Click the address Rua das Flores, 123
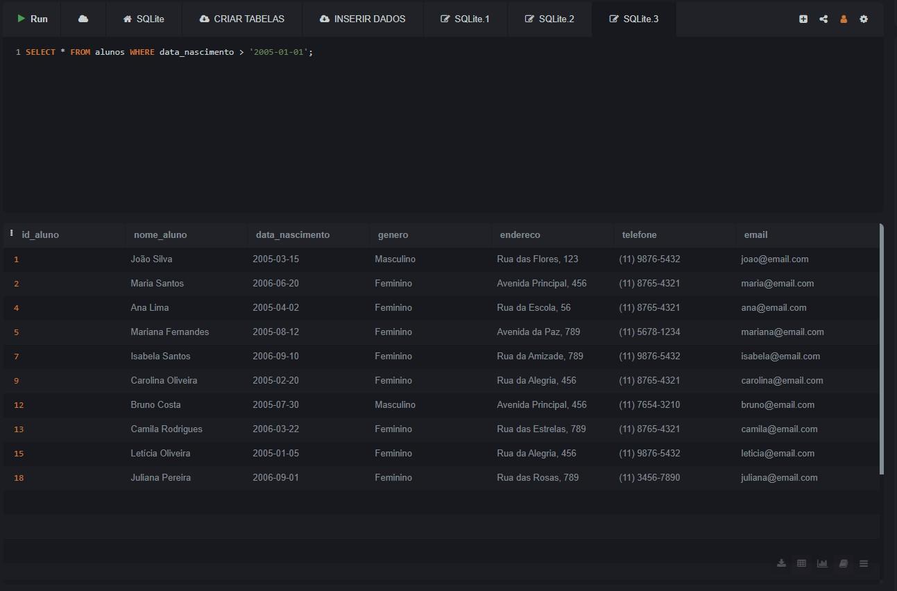 pyautogui.click(x=538, y=259)
